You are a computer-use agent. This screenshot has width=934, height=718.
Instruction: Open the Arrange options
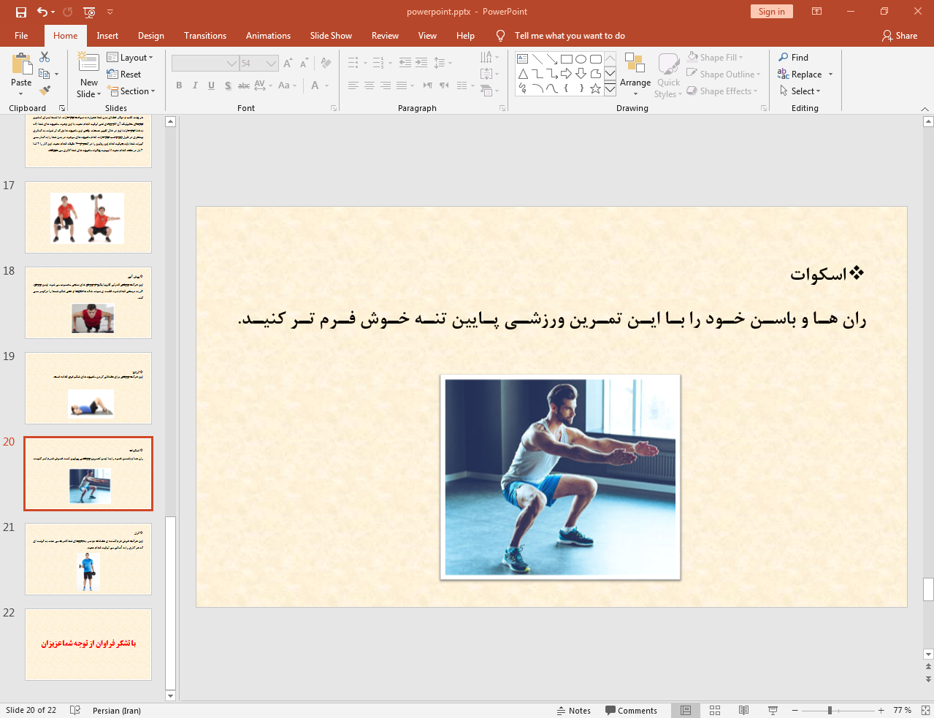pyautogui.click(x=635, y=74)
